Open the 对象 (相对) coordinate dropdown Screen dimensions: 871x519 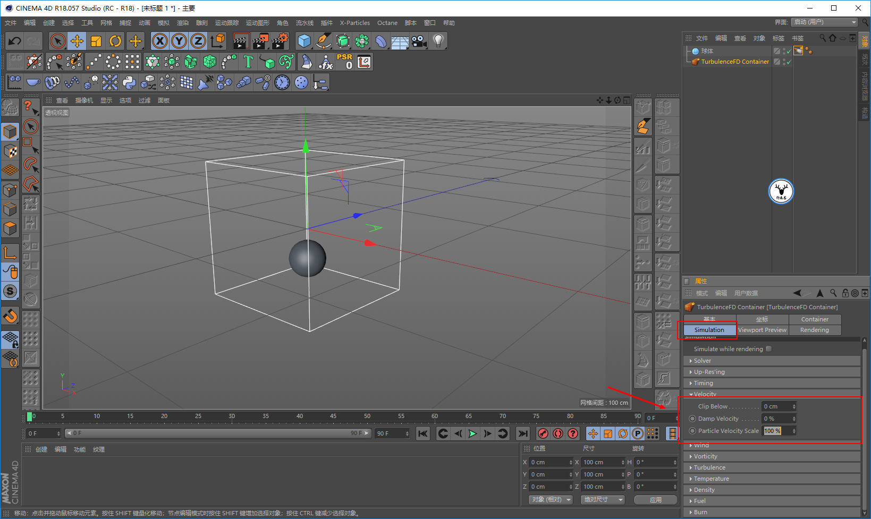point(551,500)
